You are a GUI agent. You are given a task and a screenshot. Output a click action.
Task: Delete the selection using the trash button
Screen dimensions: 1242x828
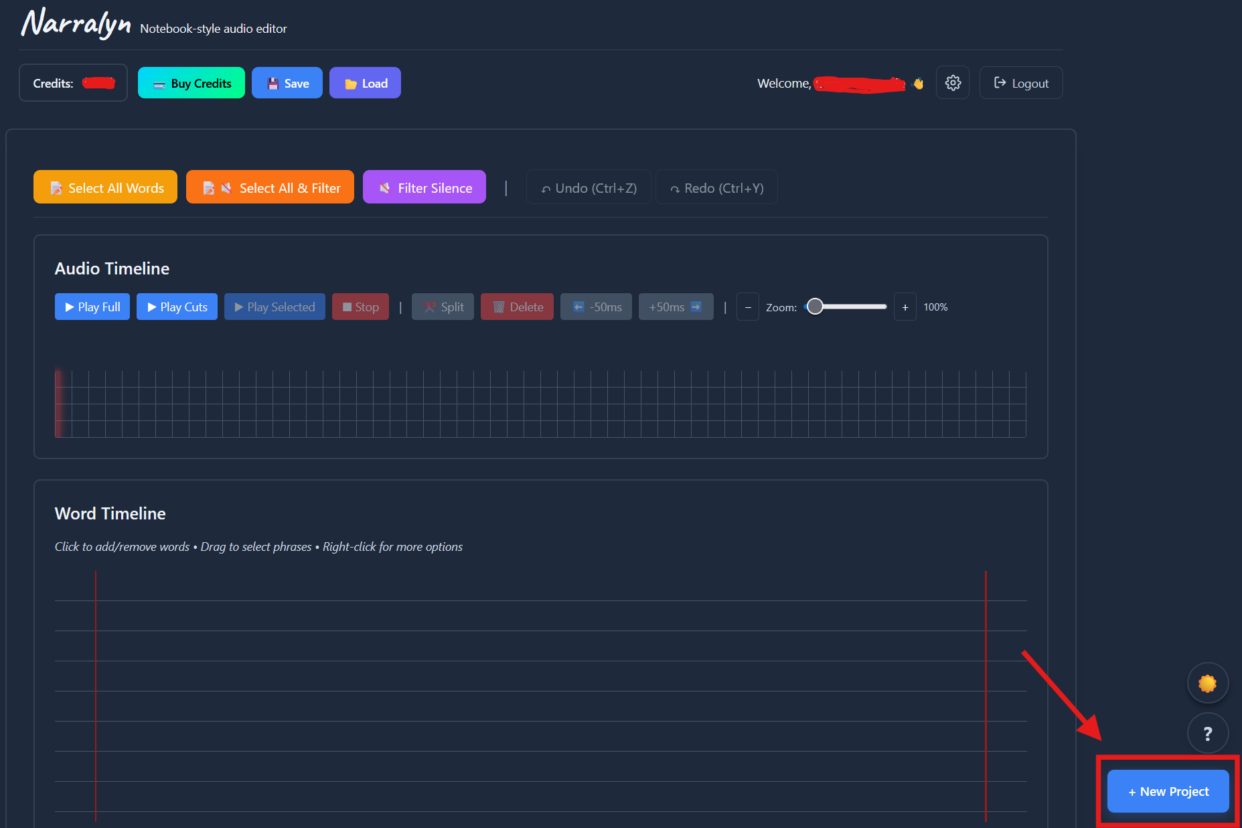(x=517, y=307)
